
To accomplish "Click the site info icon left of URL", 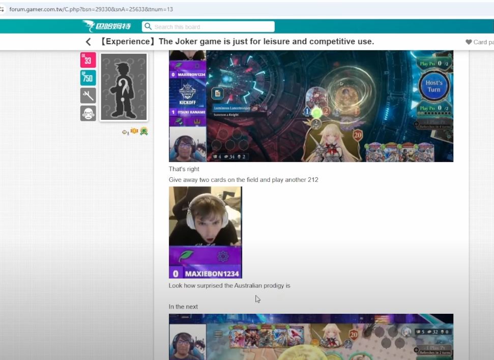I will point(2,9).
